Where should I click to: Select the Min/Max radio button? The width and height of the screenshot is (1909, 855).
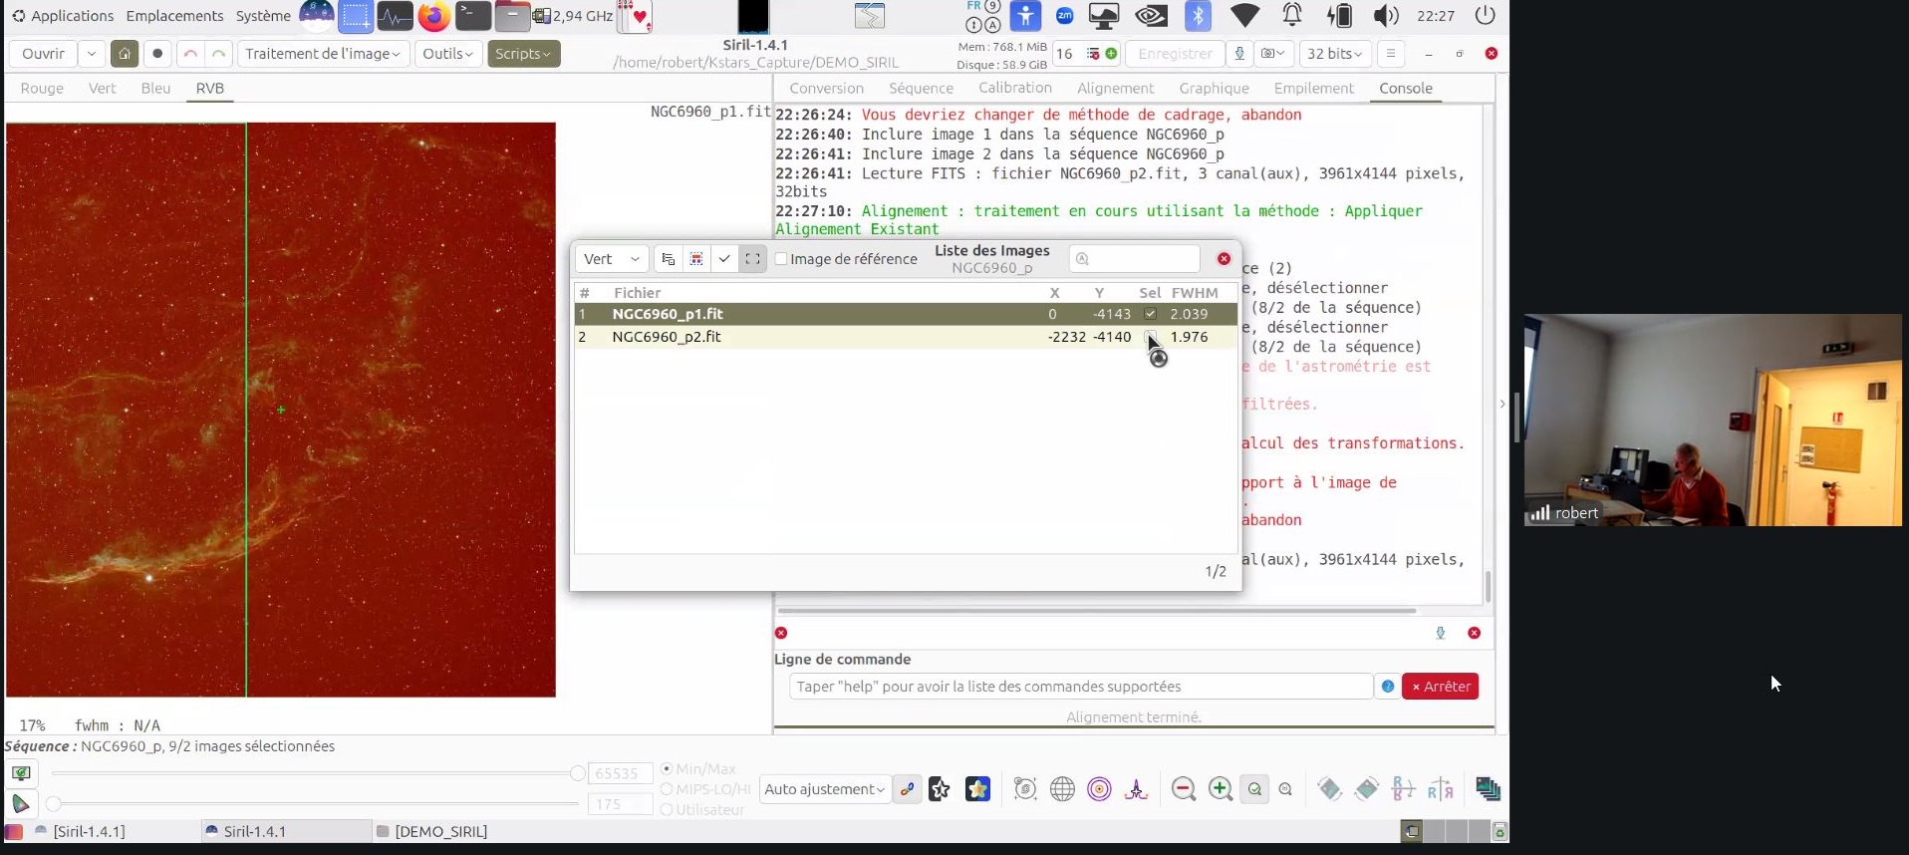(x=667, y=769)
